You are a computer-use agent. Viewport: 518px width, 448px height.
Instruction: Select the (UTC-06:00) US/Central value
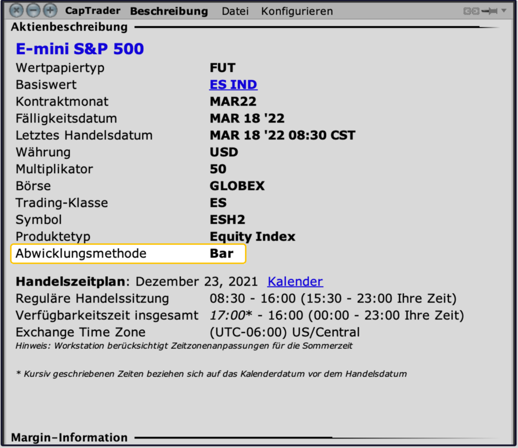285,332
